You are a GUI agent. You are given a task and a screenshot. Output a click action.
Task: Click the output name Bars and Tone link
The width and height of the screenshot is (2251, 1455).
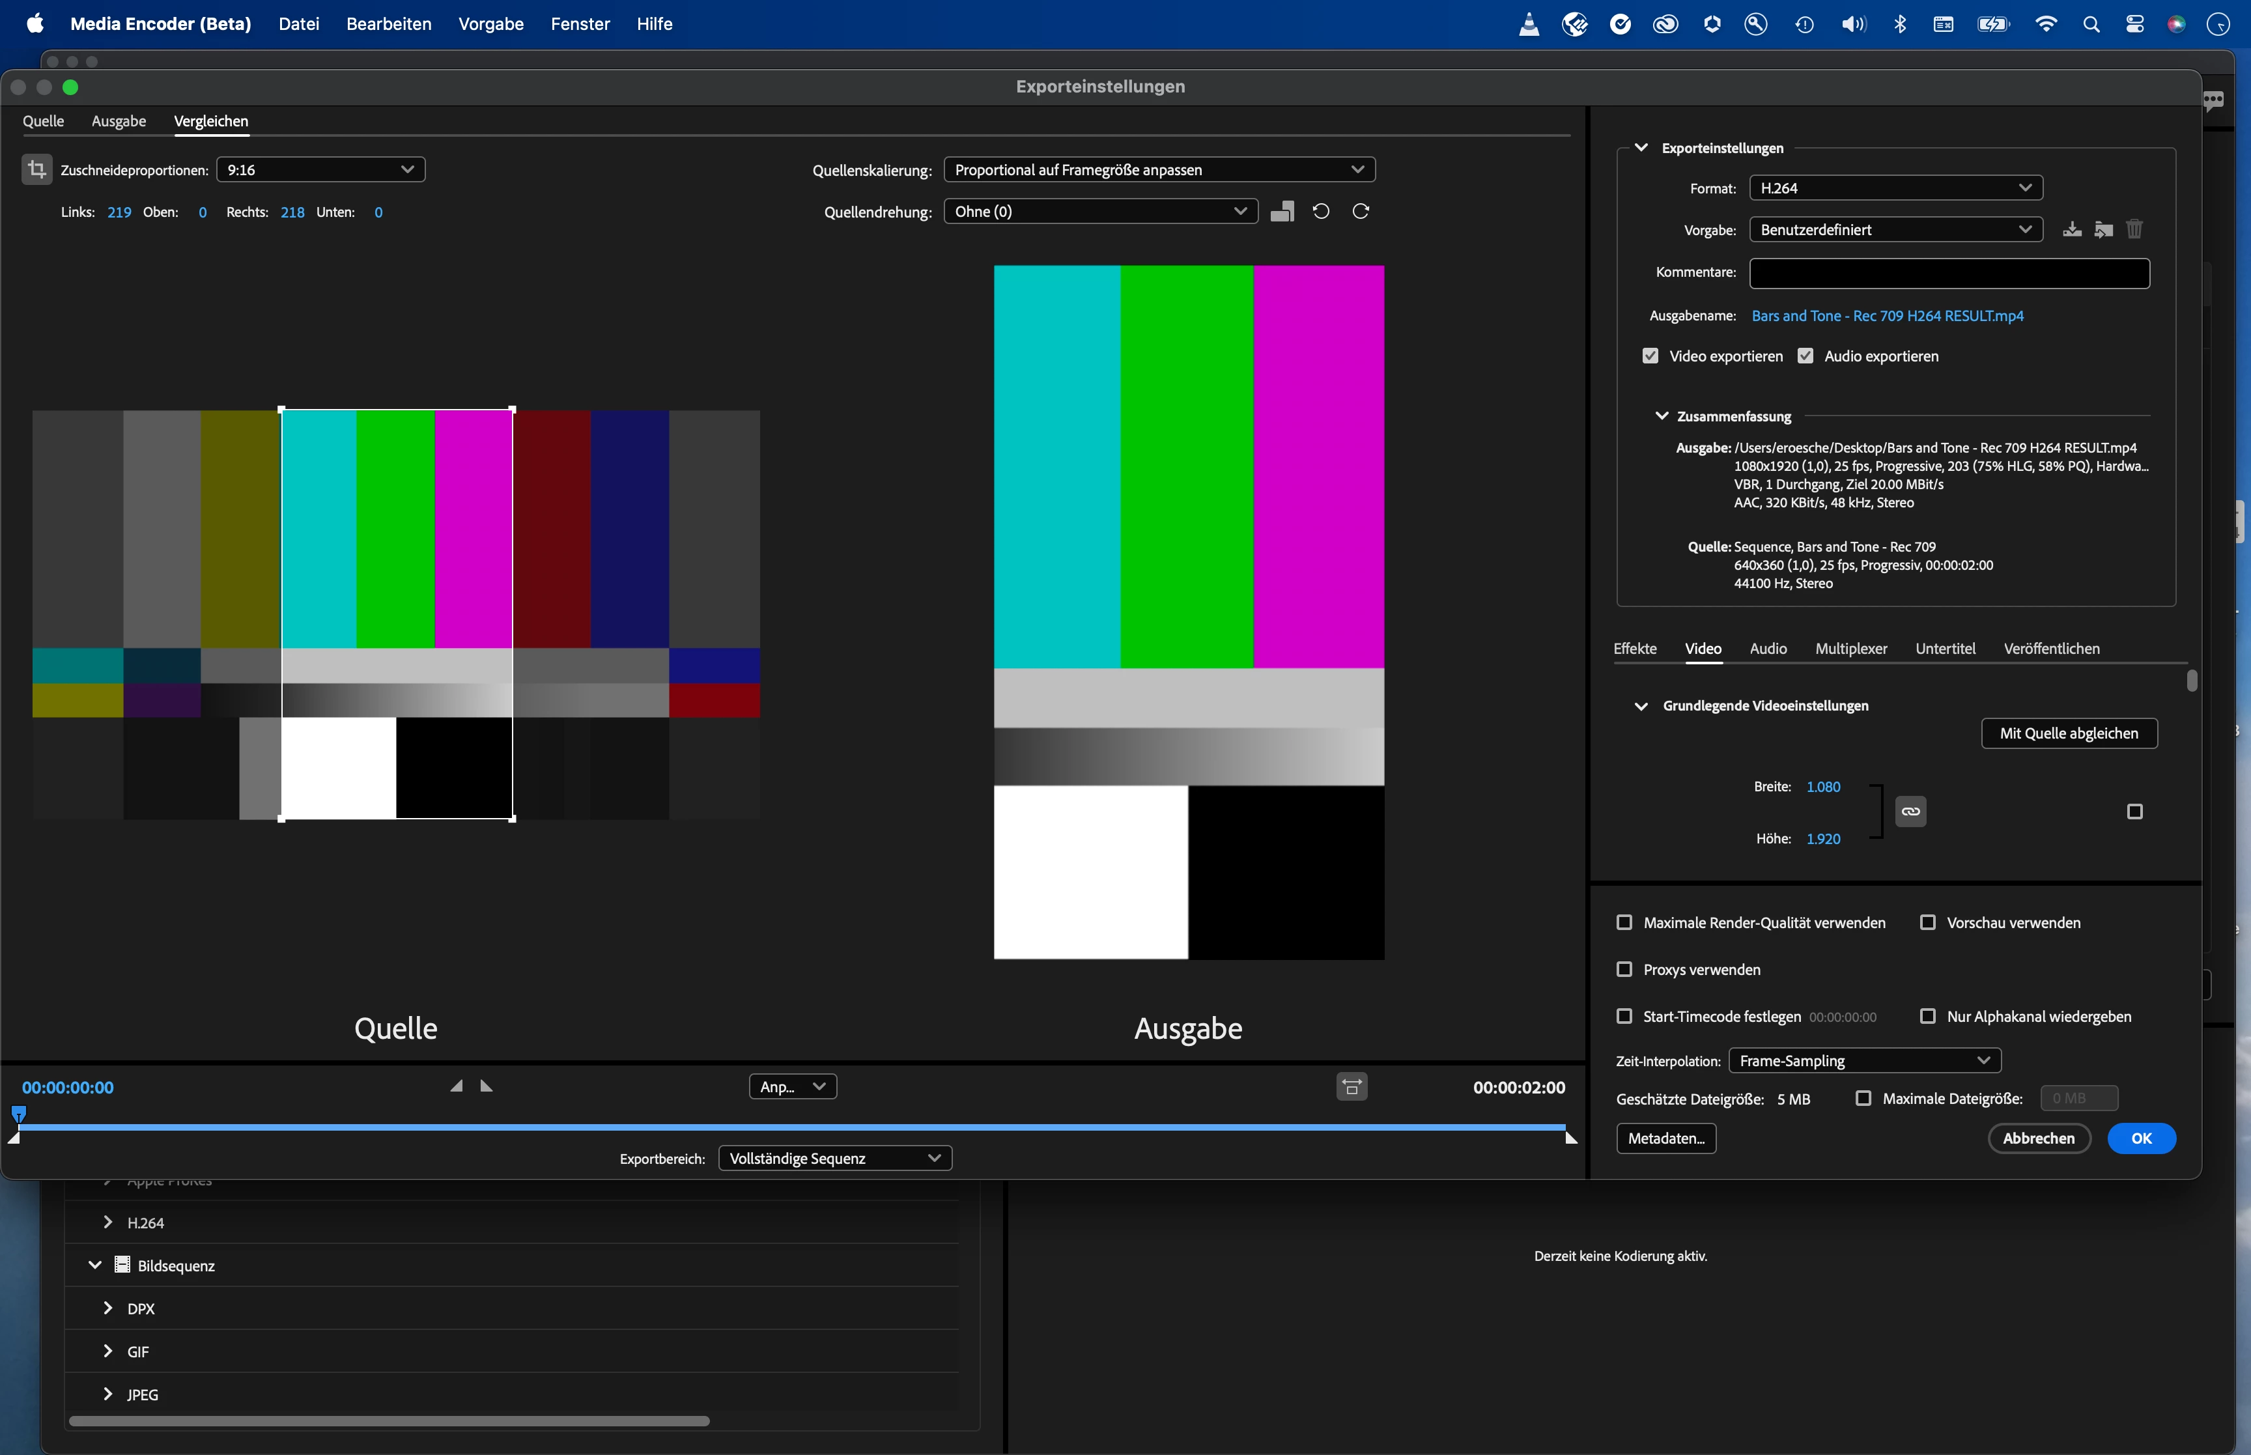pyautogui.click(x=1886, y=316)
